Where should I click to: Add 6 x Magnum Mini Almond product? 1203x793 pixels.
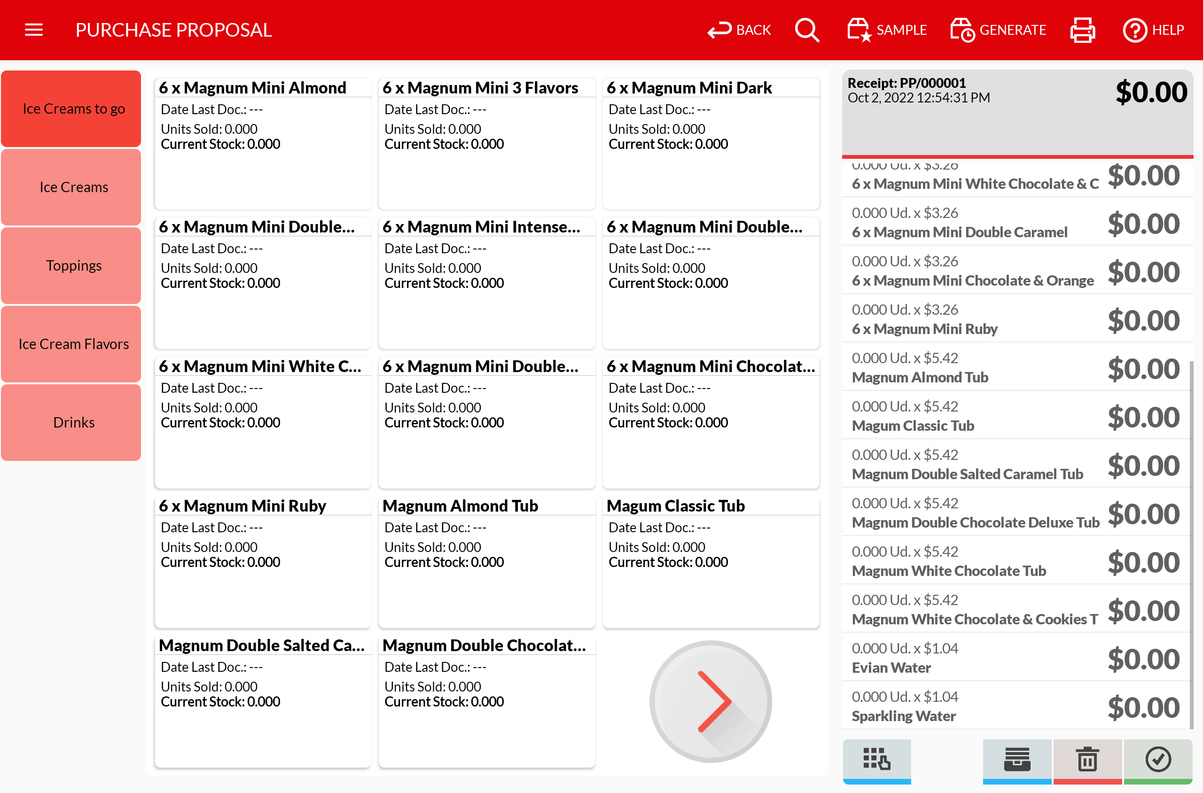(263, 143)
